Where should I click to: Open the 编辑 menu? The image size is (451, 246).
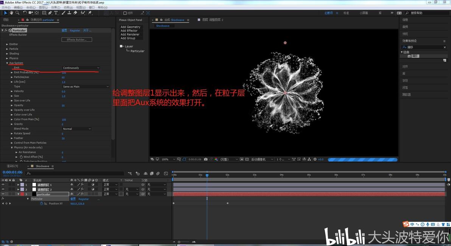click(18, 8)
